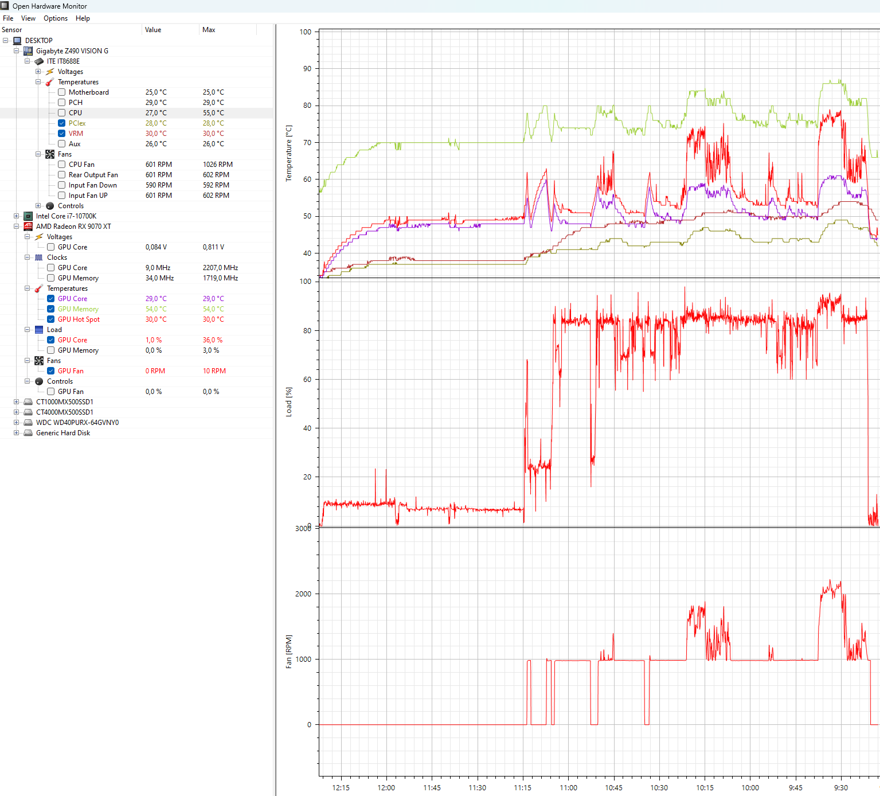Viewport: 880px width, 796px height.
Task: Click the GPU Load icon
Action: tap(39, 330)
